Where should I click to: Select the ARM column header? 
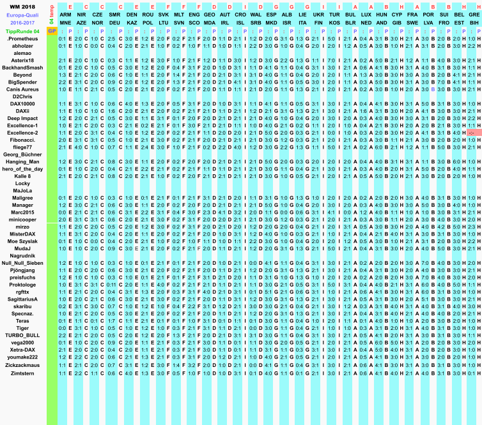[x=65, y=14]
